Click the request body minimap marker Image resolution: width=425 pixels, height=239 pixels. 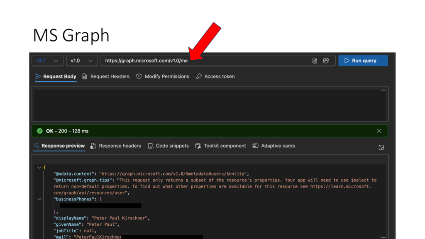(x=383, y=90)
